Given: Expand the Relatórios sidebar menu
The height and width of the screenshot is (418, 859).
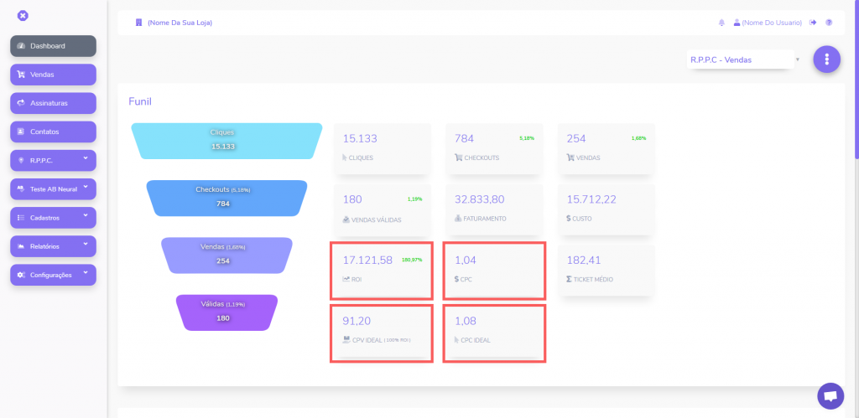Looking at the screenshot, I should [53, 246].
